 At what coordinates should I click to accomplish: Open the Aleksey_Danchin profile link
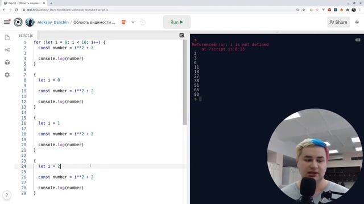pos(53,22)
